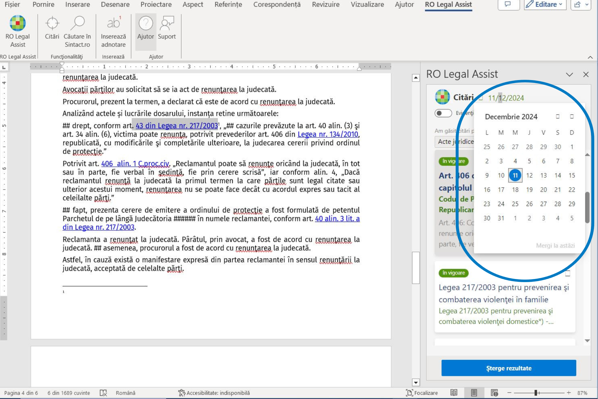Screen dimensions: 598x399
Task: Collapse the ribbon using the chevron
Action: coord(590,57)
